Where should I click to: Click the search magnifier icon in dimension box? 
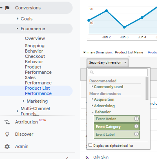click(92, 72)
